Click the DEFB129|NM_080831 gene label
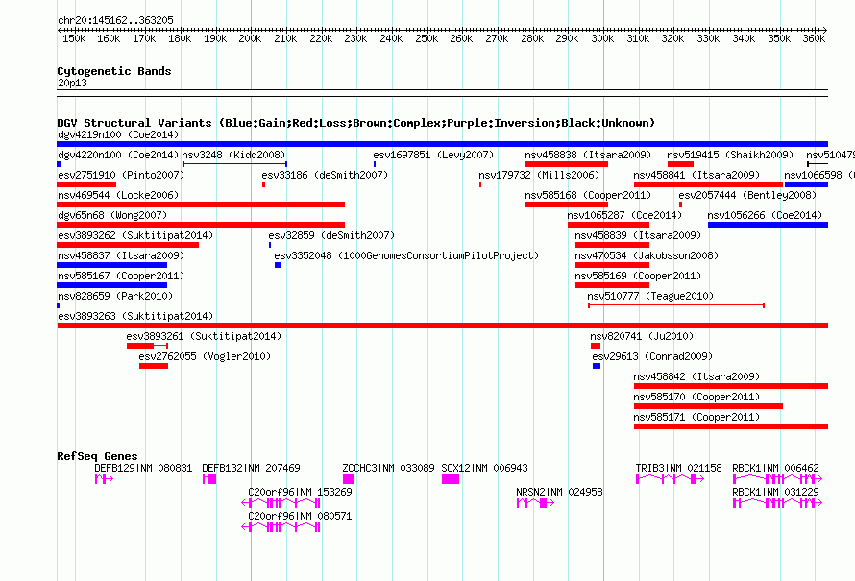 (143, 468)
